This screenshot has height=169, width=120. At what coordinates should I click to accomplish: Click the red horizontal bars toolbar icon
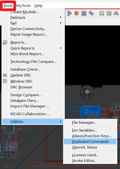click(x=77, y=13)
